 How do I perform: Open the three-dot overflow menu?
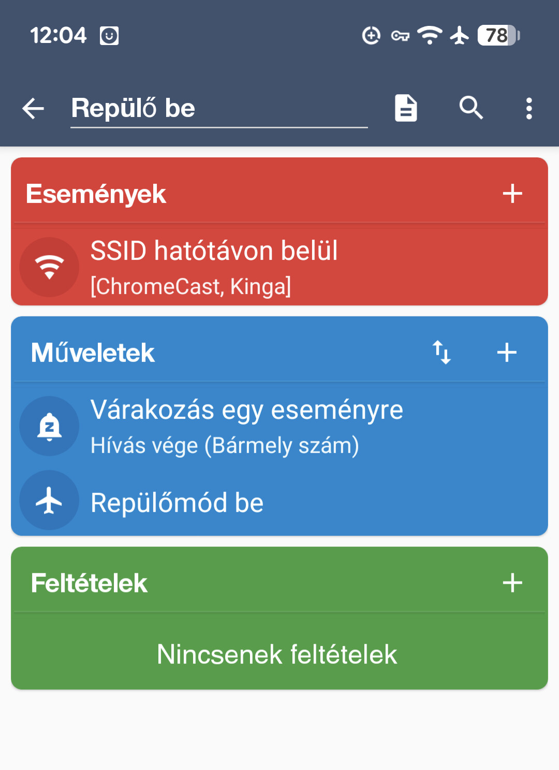528,109
